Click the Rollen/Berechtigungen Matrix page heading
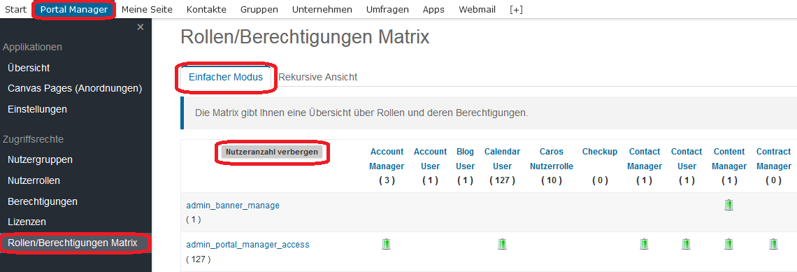 click(305, 37)
